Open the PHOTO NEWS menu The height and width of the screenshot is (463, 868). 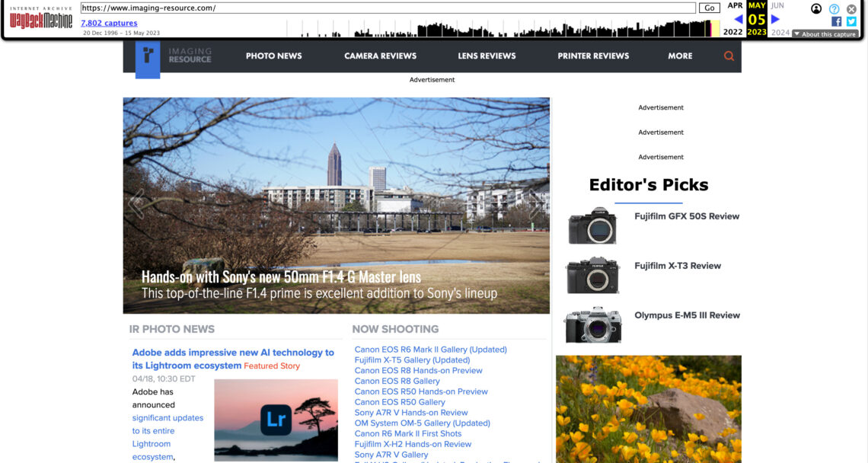(274, 56)
